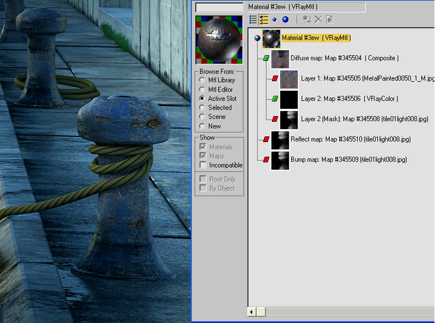Click blue sphere icon beside Material #3ew
The width and height of the screenshot is (439, 323).
click(x=257, y=38)
